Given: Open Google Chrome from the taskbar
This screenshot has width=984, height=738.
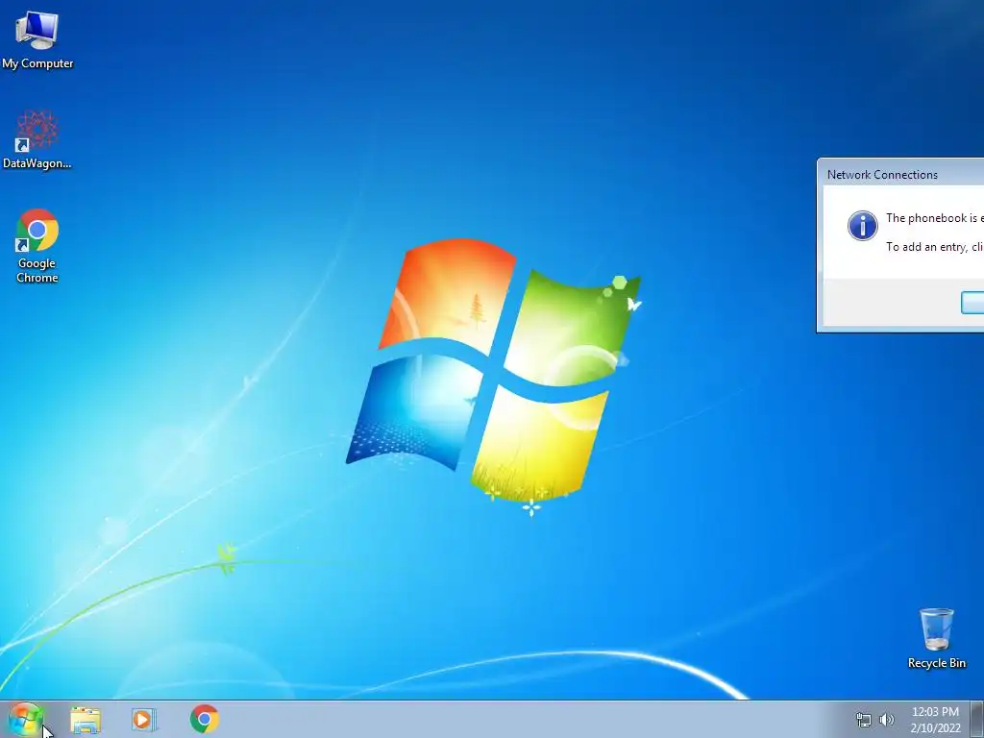Looking at the screenshot, I should [205, 719].
